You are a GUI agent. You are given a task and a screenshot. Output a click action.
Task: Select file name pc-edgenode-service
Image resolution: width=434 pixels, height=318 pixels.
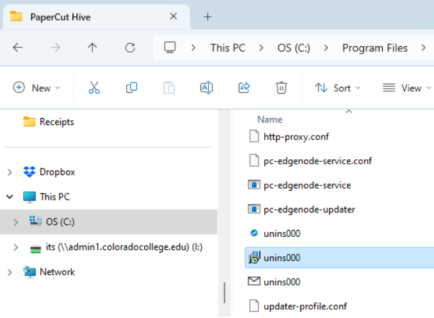click(307, 185)
